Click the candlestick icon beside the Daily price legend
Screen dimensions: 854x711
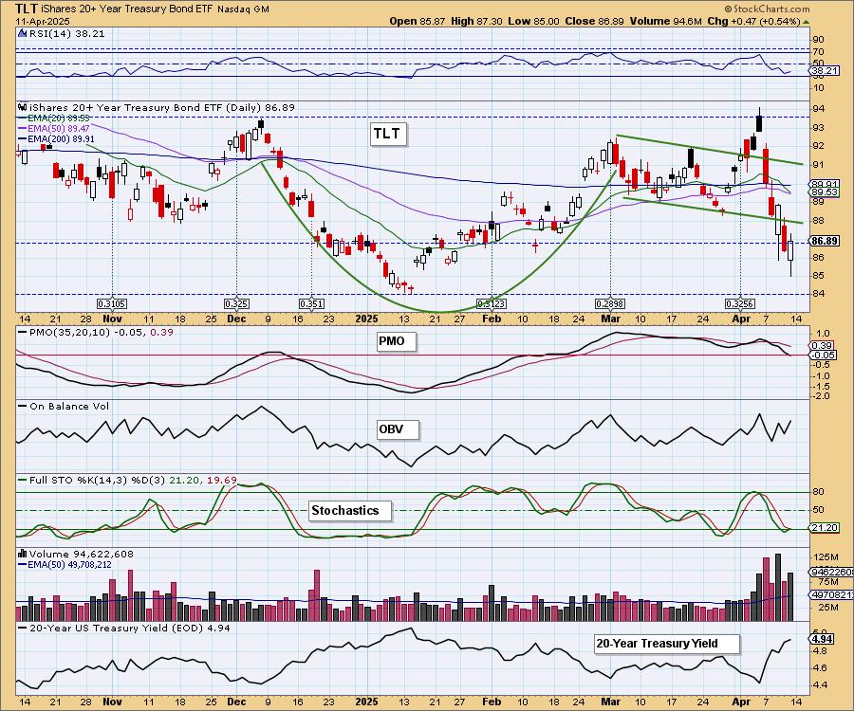tap(23, 107)
